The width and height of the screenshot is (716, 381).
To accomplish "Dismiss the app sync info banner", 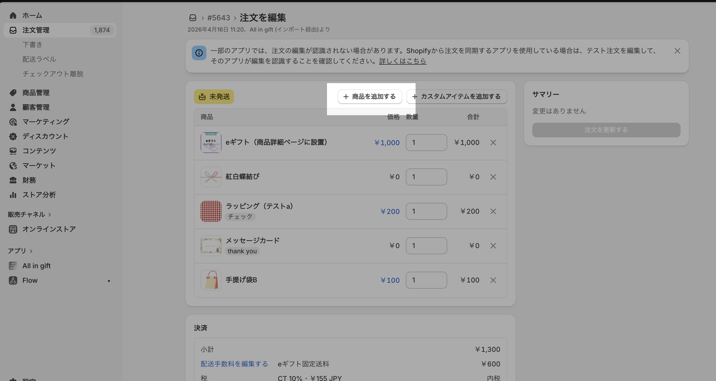I will tap(677, 51).
